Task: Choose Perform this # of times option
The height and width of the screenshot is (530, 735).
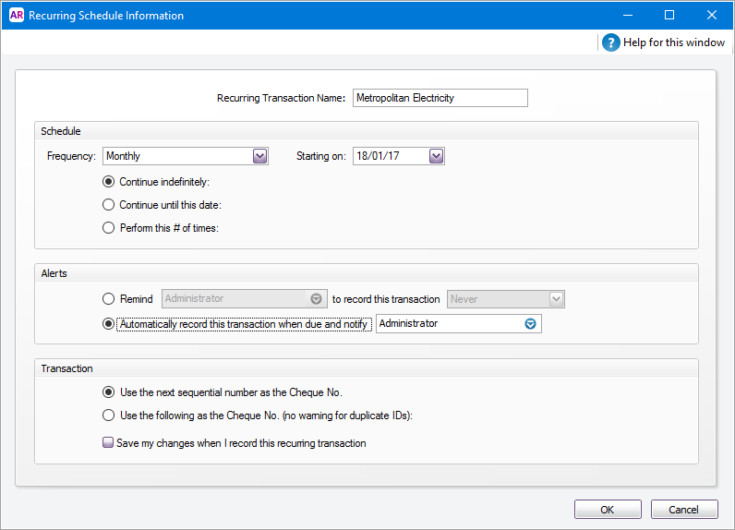Action: click(109, 228)
